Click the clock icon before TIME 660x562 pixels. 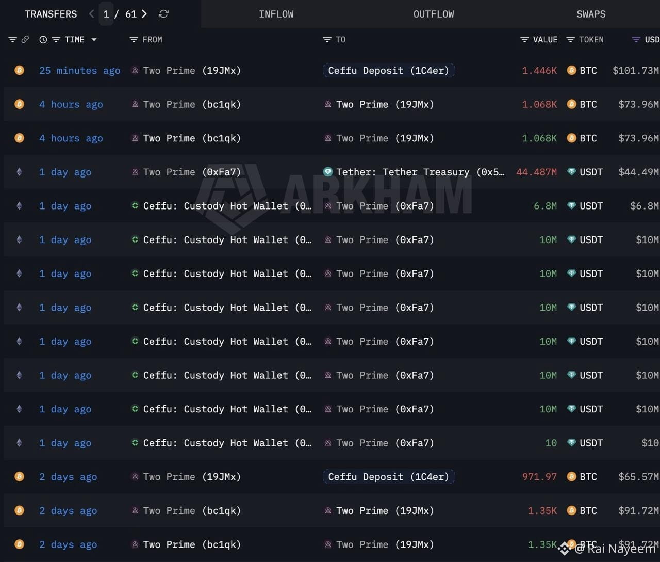[x=43, y=40]
